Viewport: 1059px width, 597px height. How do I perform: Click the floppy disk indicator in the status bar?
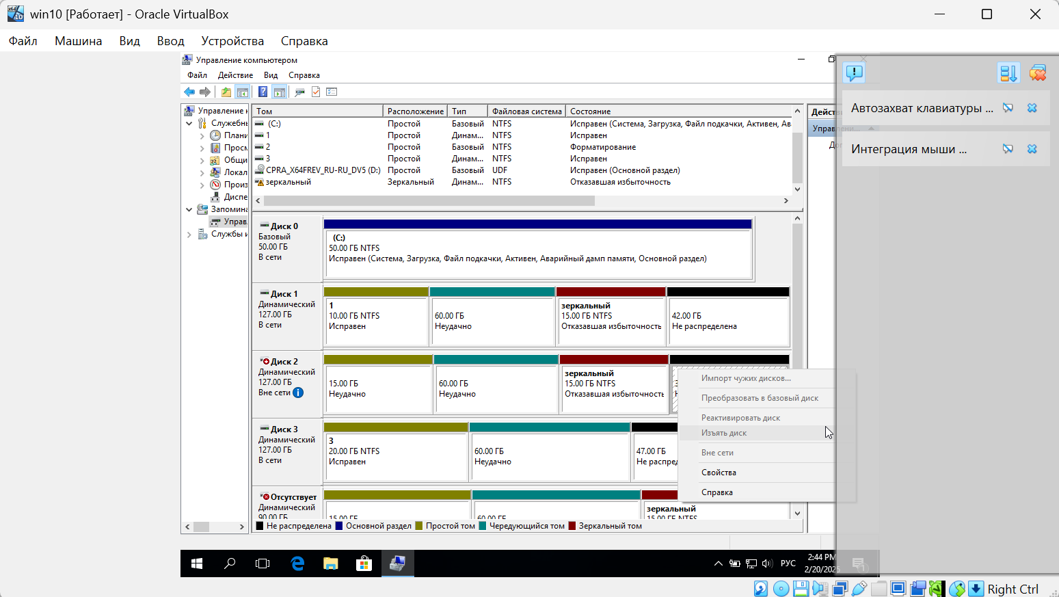(x=801, y=588)
